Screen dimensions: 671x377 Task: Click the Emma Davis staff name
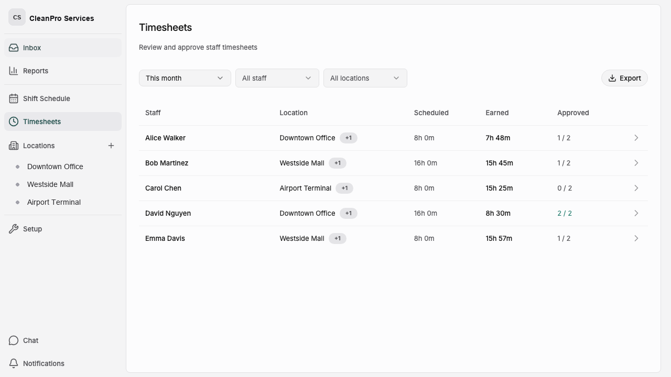pyautogui.click(x=165, y=238)
